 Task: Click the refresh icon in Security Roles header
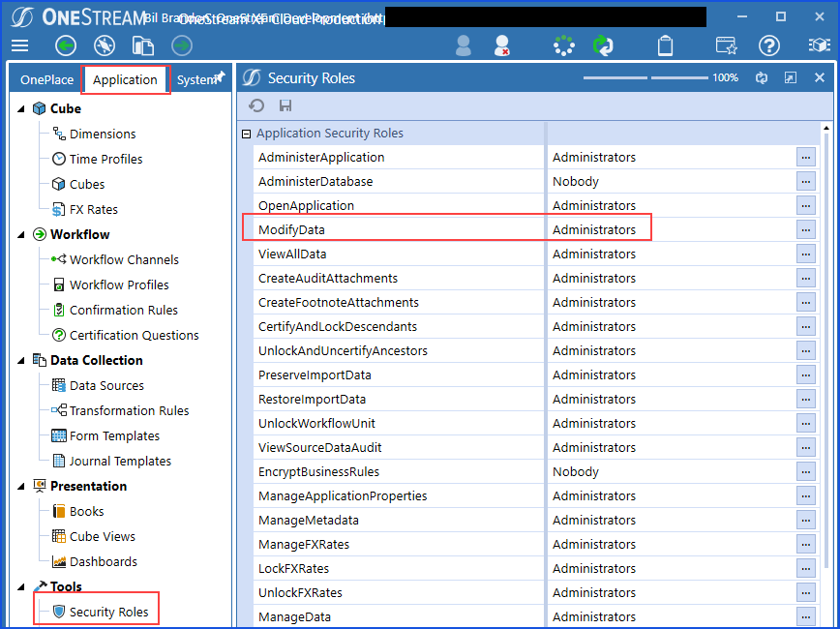762,78
